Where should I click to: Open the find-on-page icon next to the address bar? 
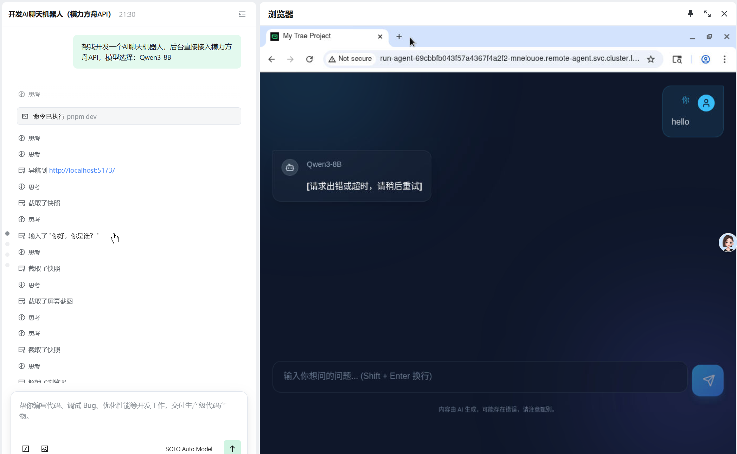pyautogui.click(x=677, y=59)
